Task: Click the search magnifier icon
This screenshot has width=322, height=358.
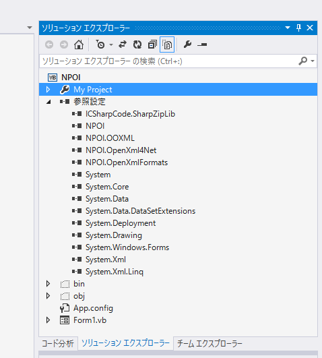Action: tap(303, 61)
